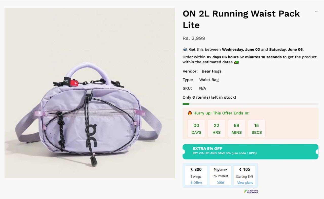Open the three-dot more options menu
The width and height of the screenshot is (324, 199).
(x=317, y=12)
